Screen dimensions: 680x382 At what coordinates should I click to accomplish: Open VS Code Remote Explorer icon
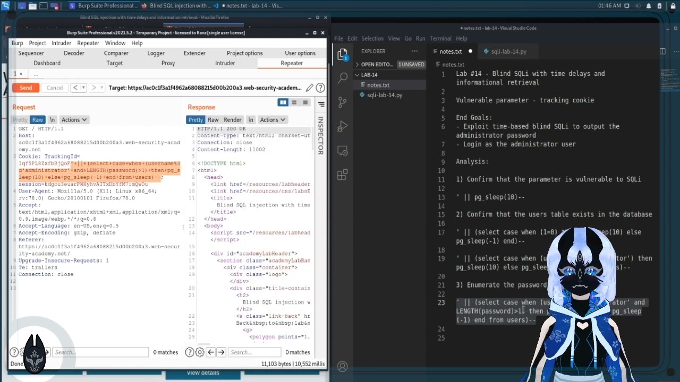click(x=343, y=150)
